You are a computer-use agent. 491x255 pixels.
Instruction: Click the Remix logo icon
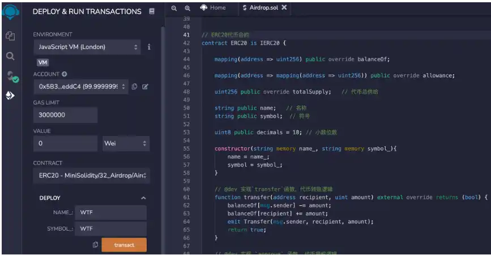[x=10, y=12]
